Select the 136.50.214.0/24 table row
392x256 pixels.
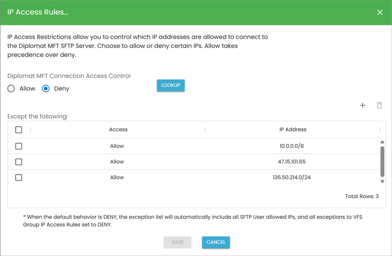coord(191,177)
